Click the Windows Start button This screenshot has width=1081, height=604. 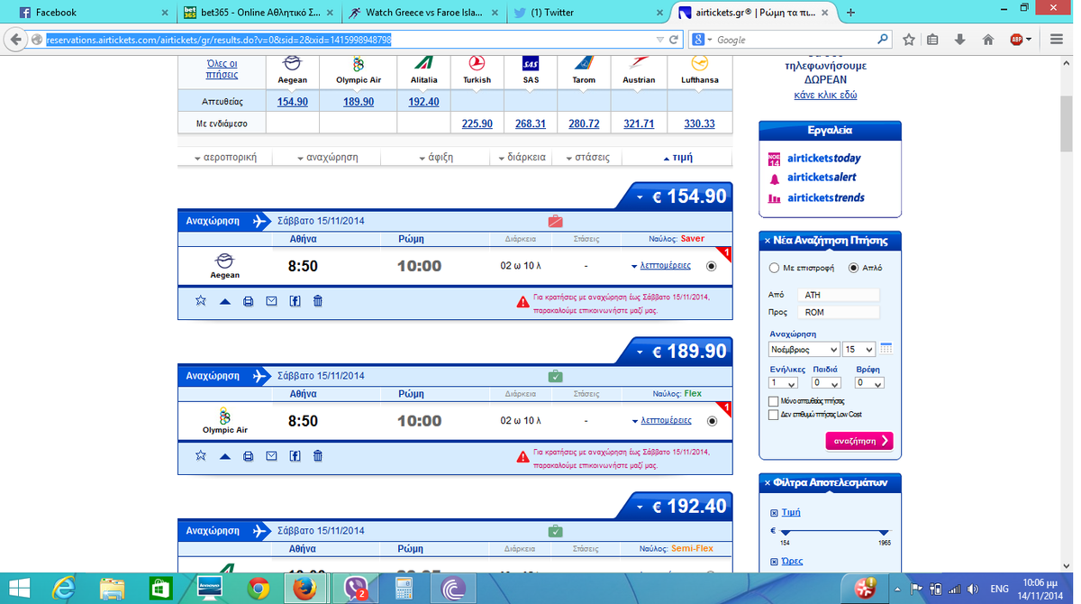coord(18,589)
